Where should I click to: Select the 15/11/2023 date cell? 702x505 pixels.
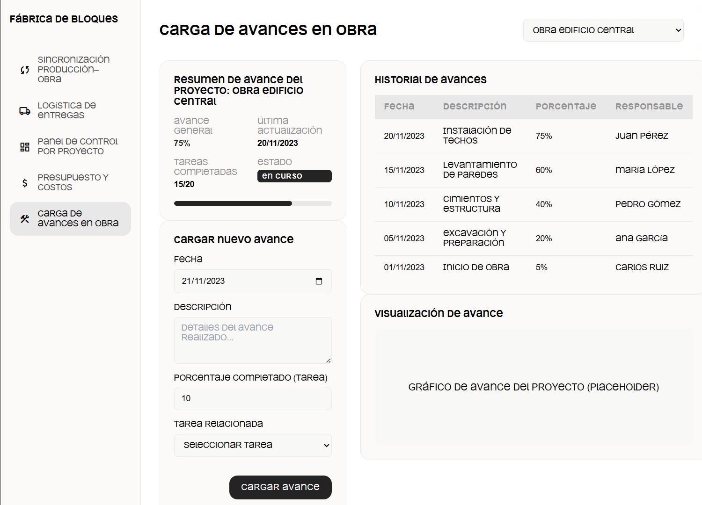coord(404,170)
